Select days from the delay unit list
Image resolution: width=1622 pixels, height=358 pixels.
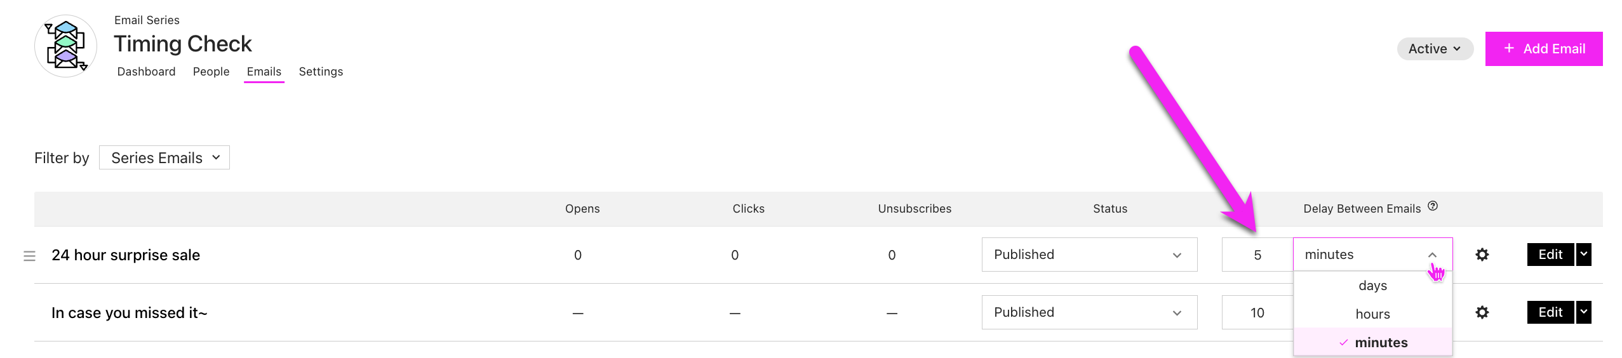click(x=1372, y=286)
